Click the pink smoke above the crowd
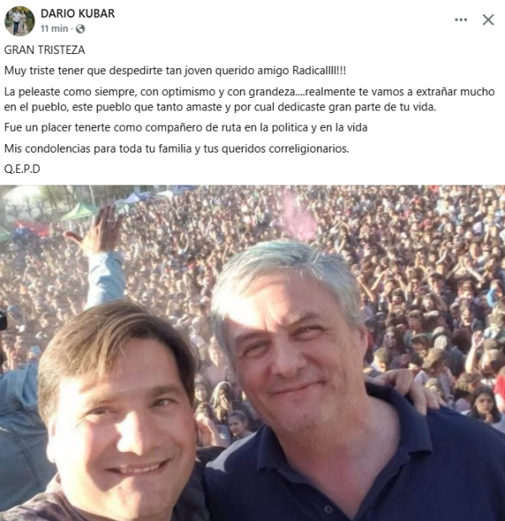 click(x=298, y=218)
